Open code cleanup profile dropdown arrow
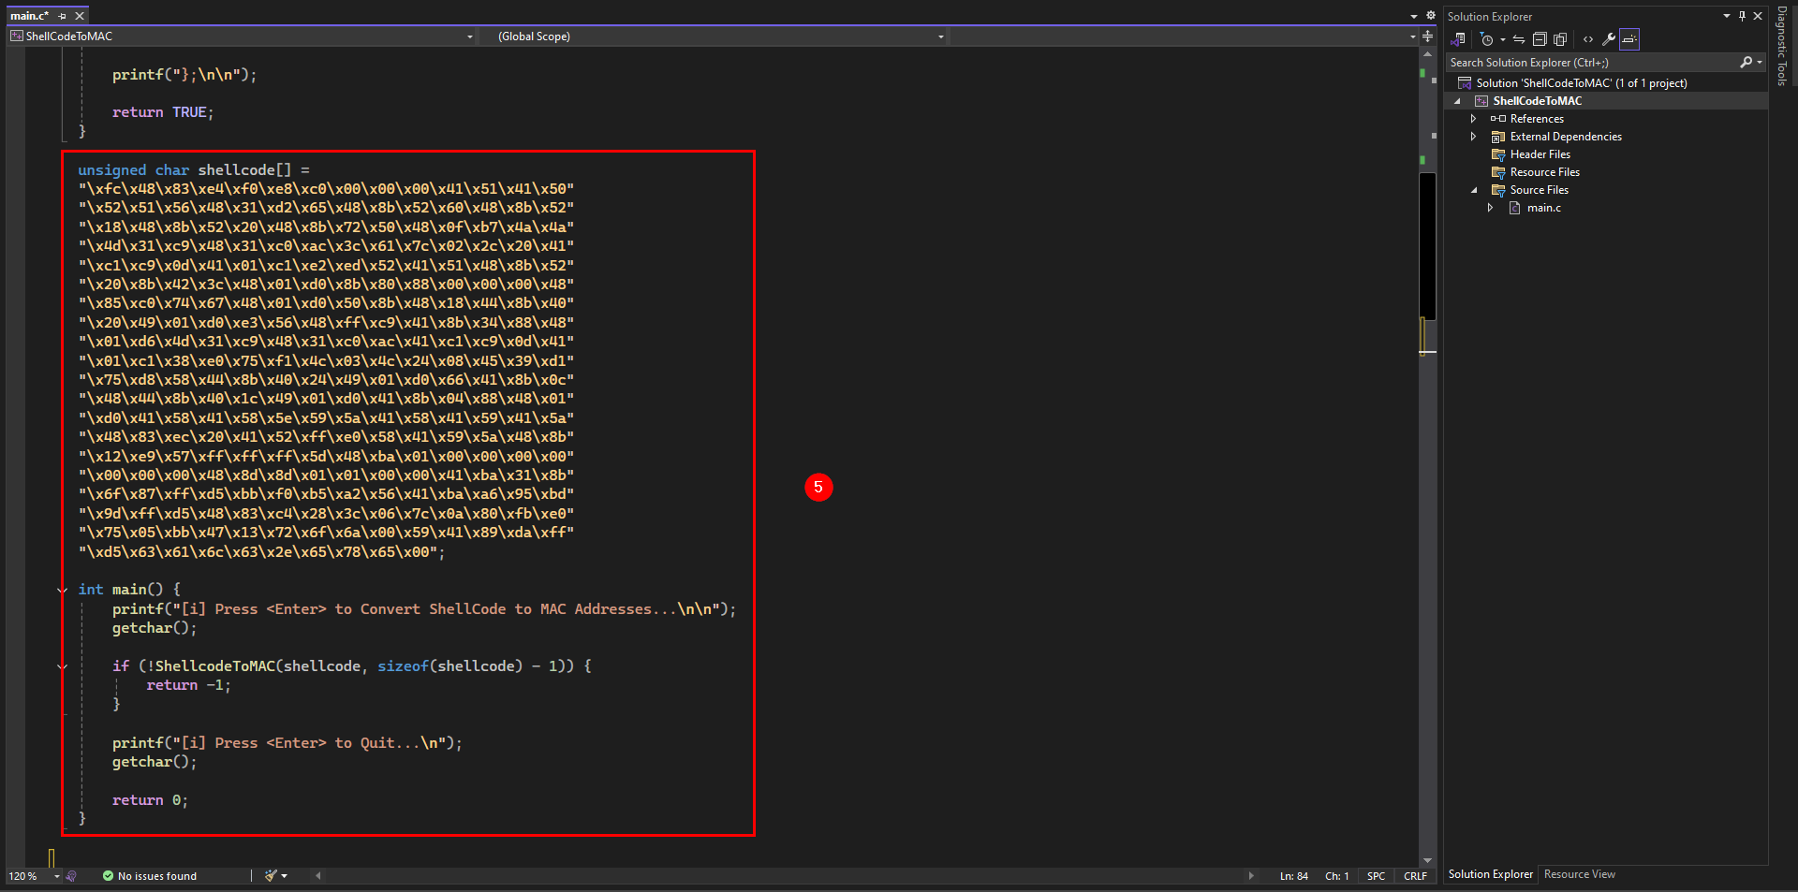Image resolution: width=1798 pixels, height=892 pixels. click(x=284, y=876)
